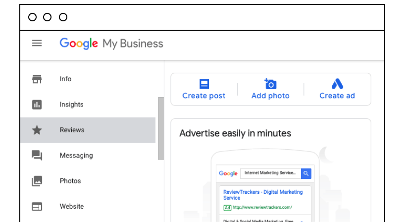Click the Create ad label
The width and height of the screenshot is (405, 222).
(x=337, y=96)
